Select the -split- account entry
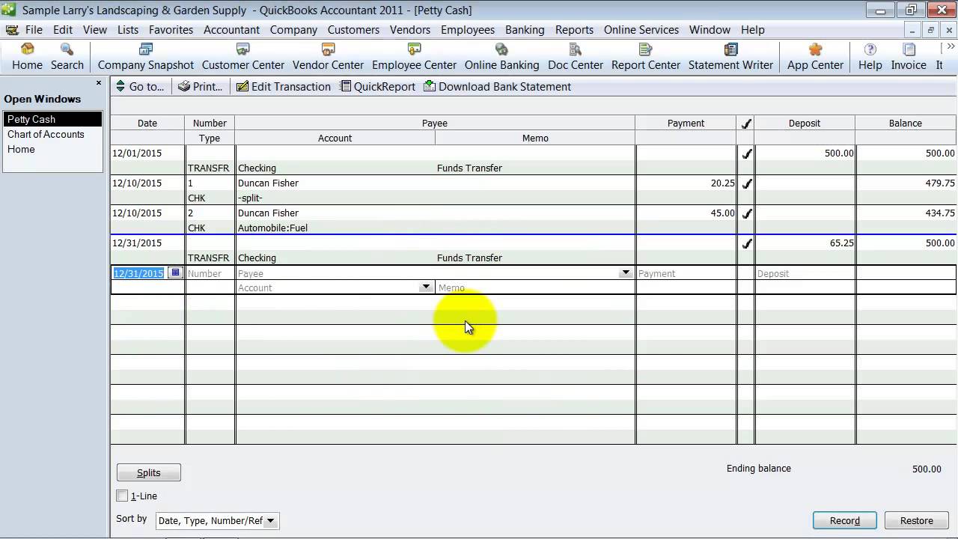This screenshot has height=539, width=958. pyautogui.click(x=250, y=198)
